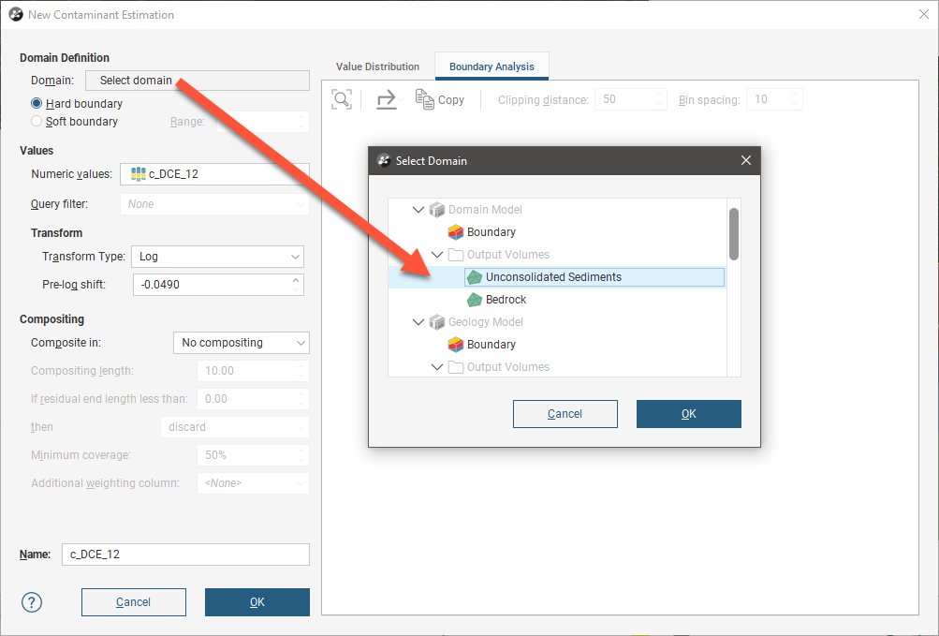Select Boundary under Domain Model
939x636 pixels.
pos(491,232)
